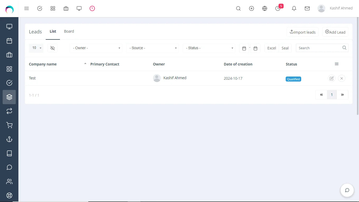Open the calendar icon in sidebar

coord(9,41)
